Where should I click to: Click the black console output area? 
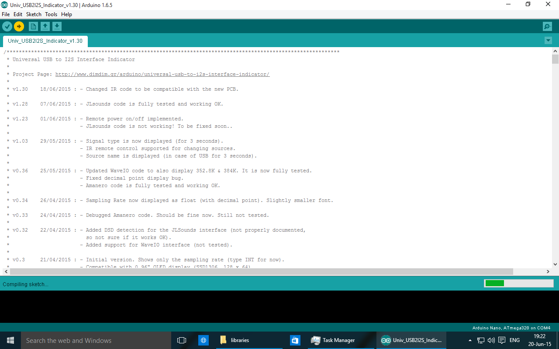coord(279,307)
